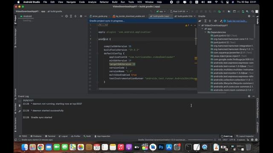The width and height of the screenshot is (273, 153).
Task: Click the folded comment on line 1
Action: coord(103,25)
